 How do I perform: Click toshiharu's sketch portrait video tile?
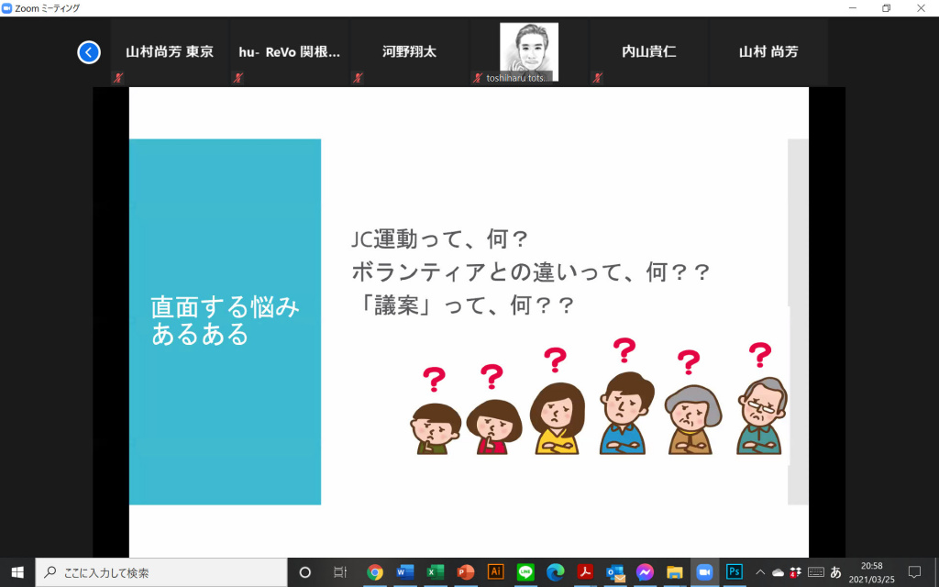(528, 51)
